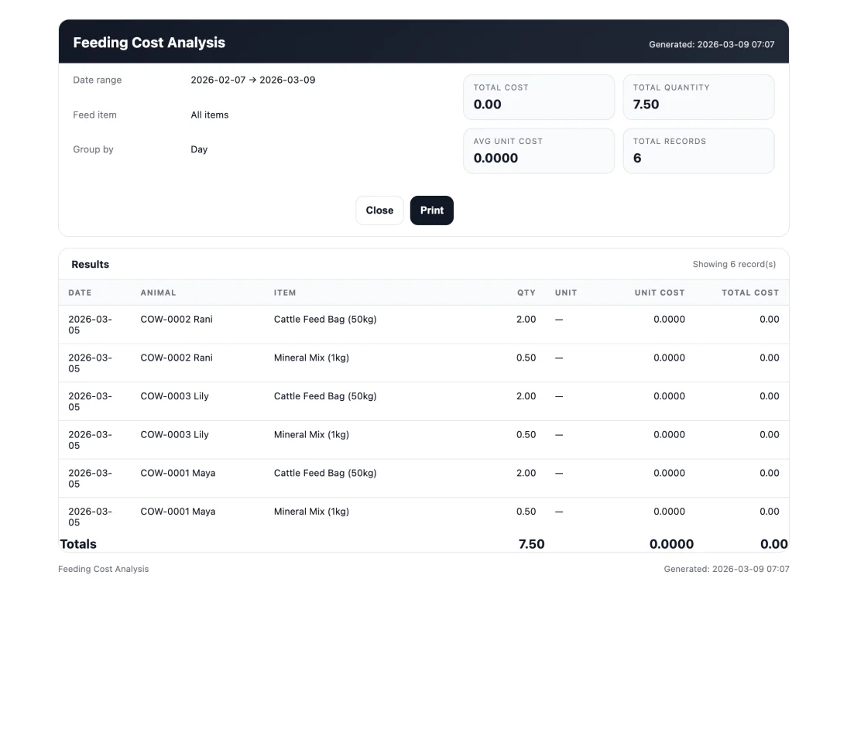
Task: Click COW-0003 Lily in the Mineral Mix row
Action: [174, 434]
